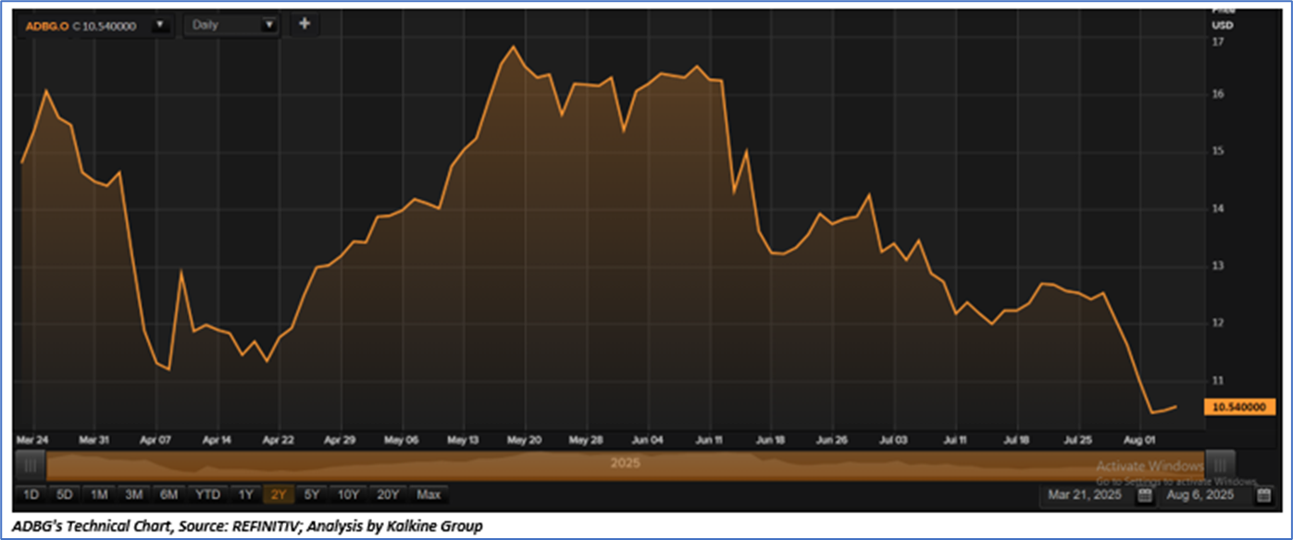Click the Jun 11 date axis label

[x=709, y=440]
